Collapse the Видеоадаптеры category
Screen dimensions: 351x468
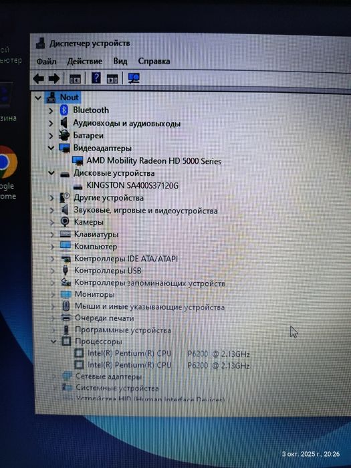click(51, 148)
